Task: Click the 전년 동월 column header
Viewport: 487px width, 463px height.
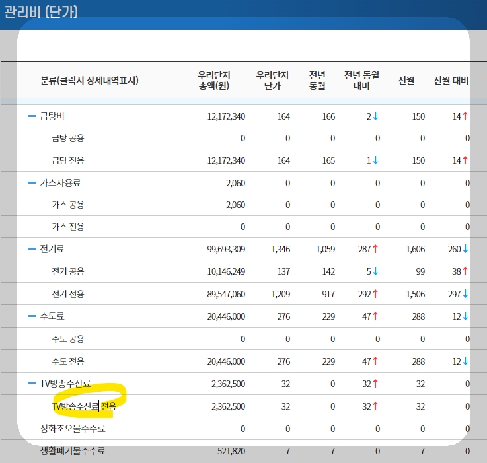Action: pyautogui.click(x=317, y=81)
